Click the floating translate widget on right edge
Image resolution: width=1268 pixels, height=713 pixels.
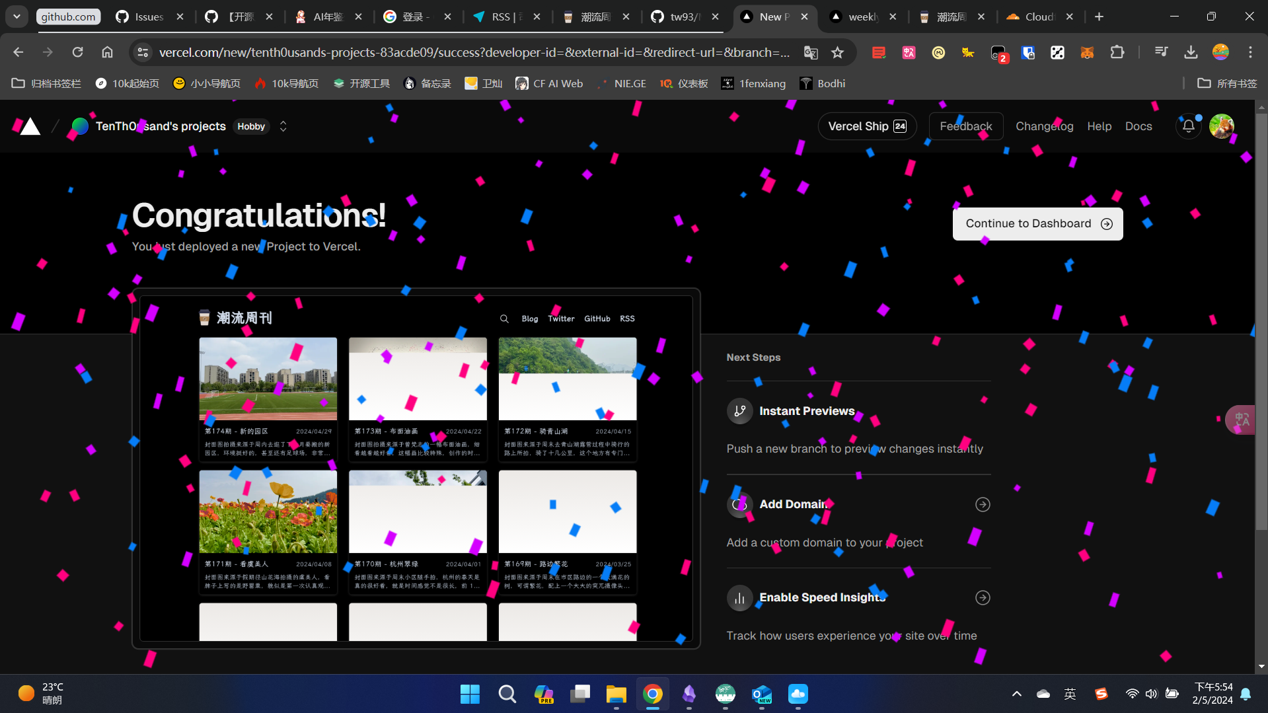point(1241,420)
